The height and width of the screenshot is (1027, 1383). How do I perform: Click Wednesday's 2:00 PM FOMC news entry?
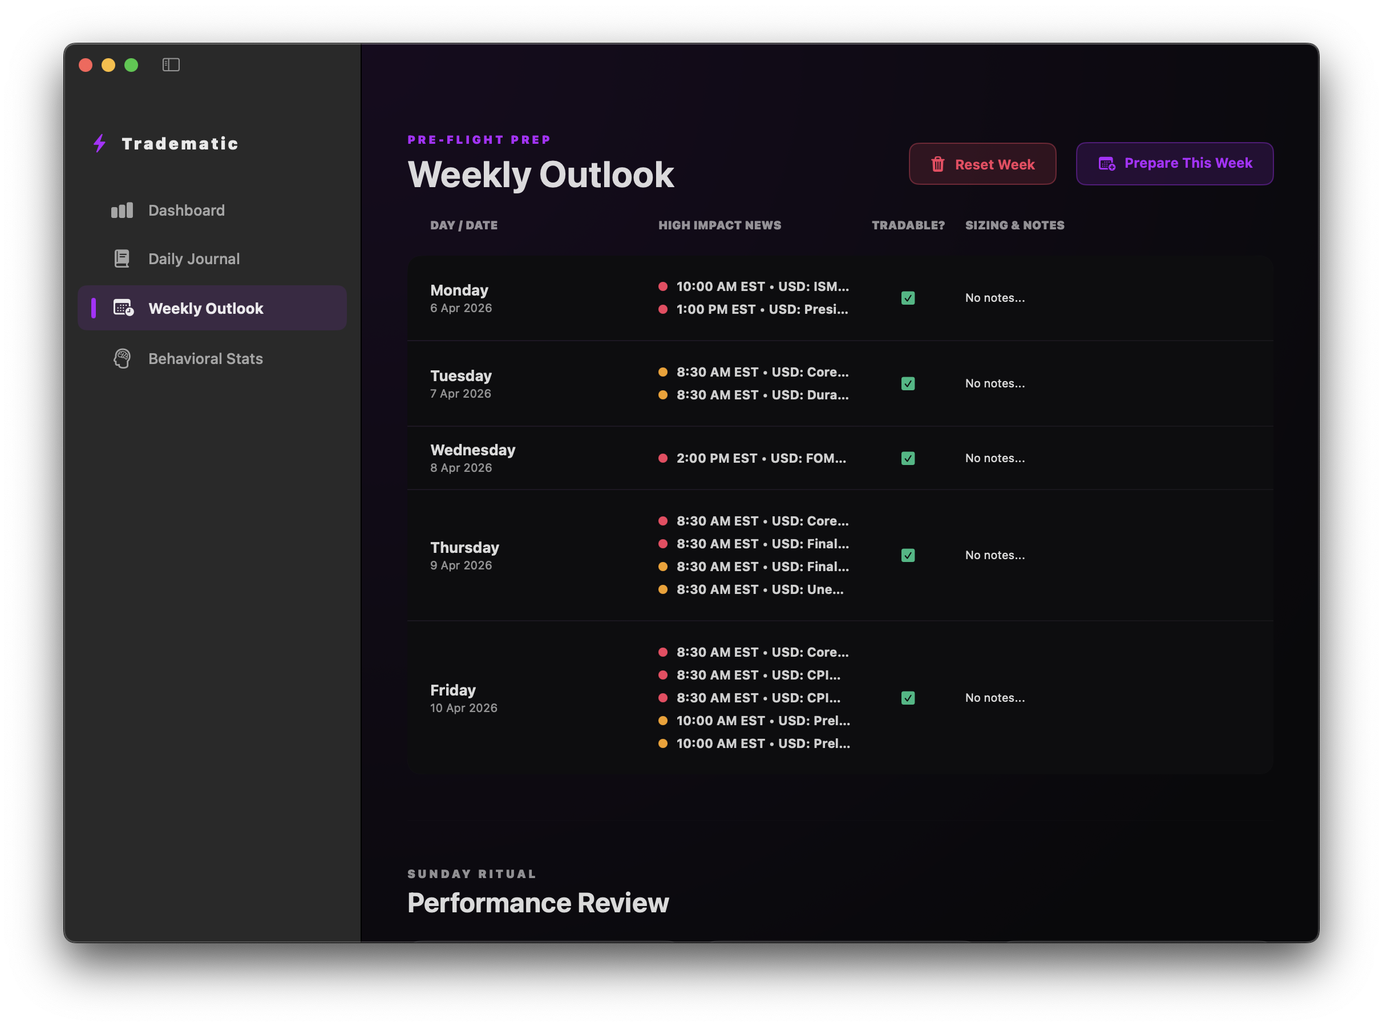coord(760,458)
